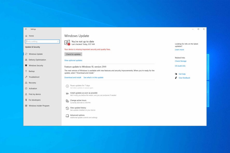230x153 pixels.
Task: Click the Activation checkmark icon
Action: pyautogui.click(x=26, y=88)
